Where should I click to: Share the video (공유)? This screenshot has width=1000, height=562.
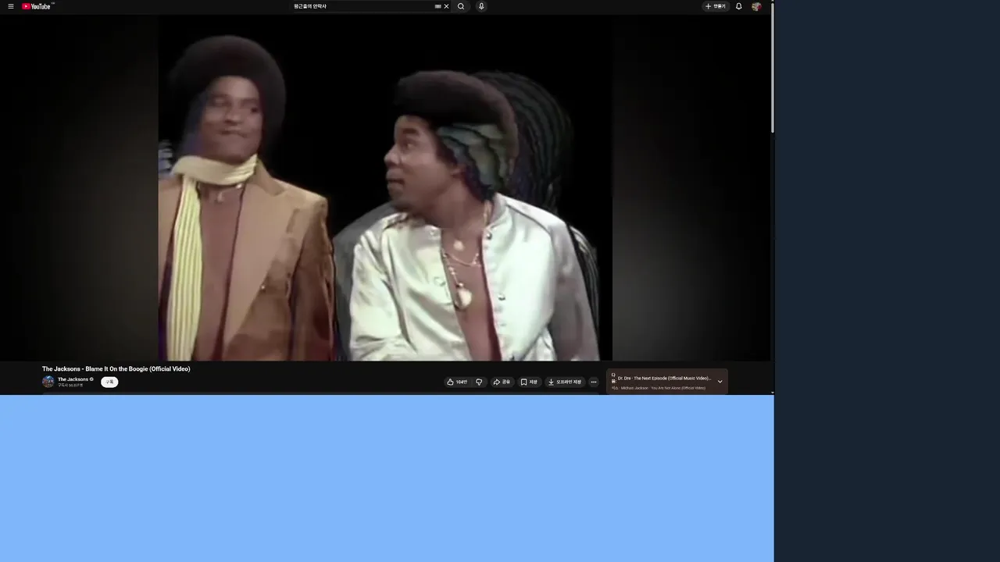[502, 382]
